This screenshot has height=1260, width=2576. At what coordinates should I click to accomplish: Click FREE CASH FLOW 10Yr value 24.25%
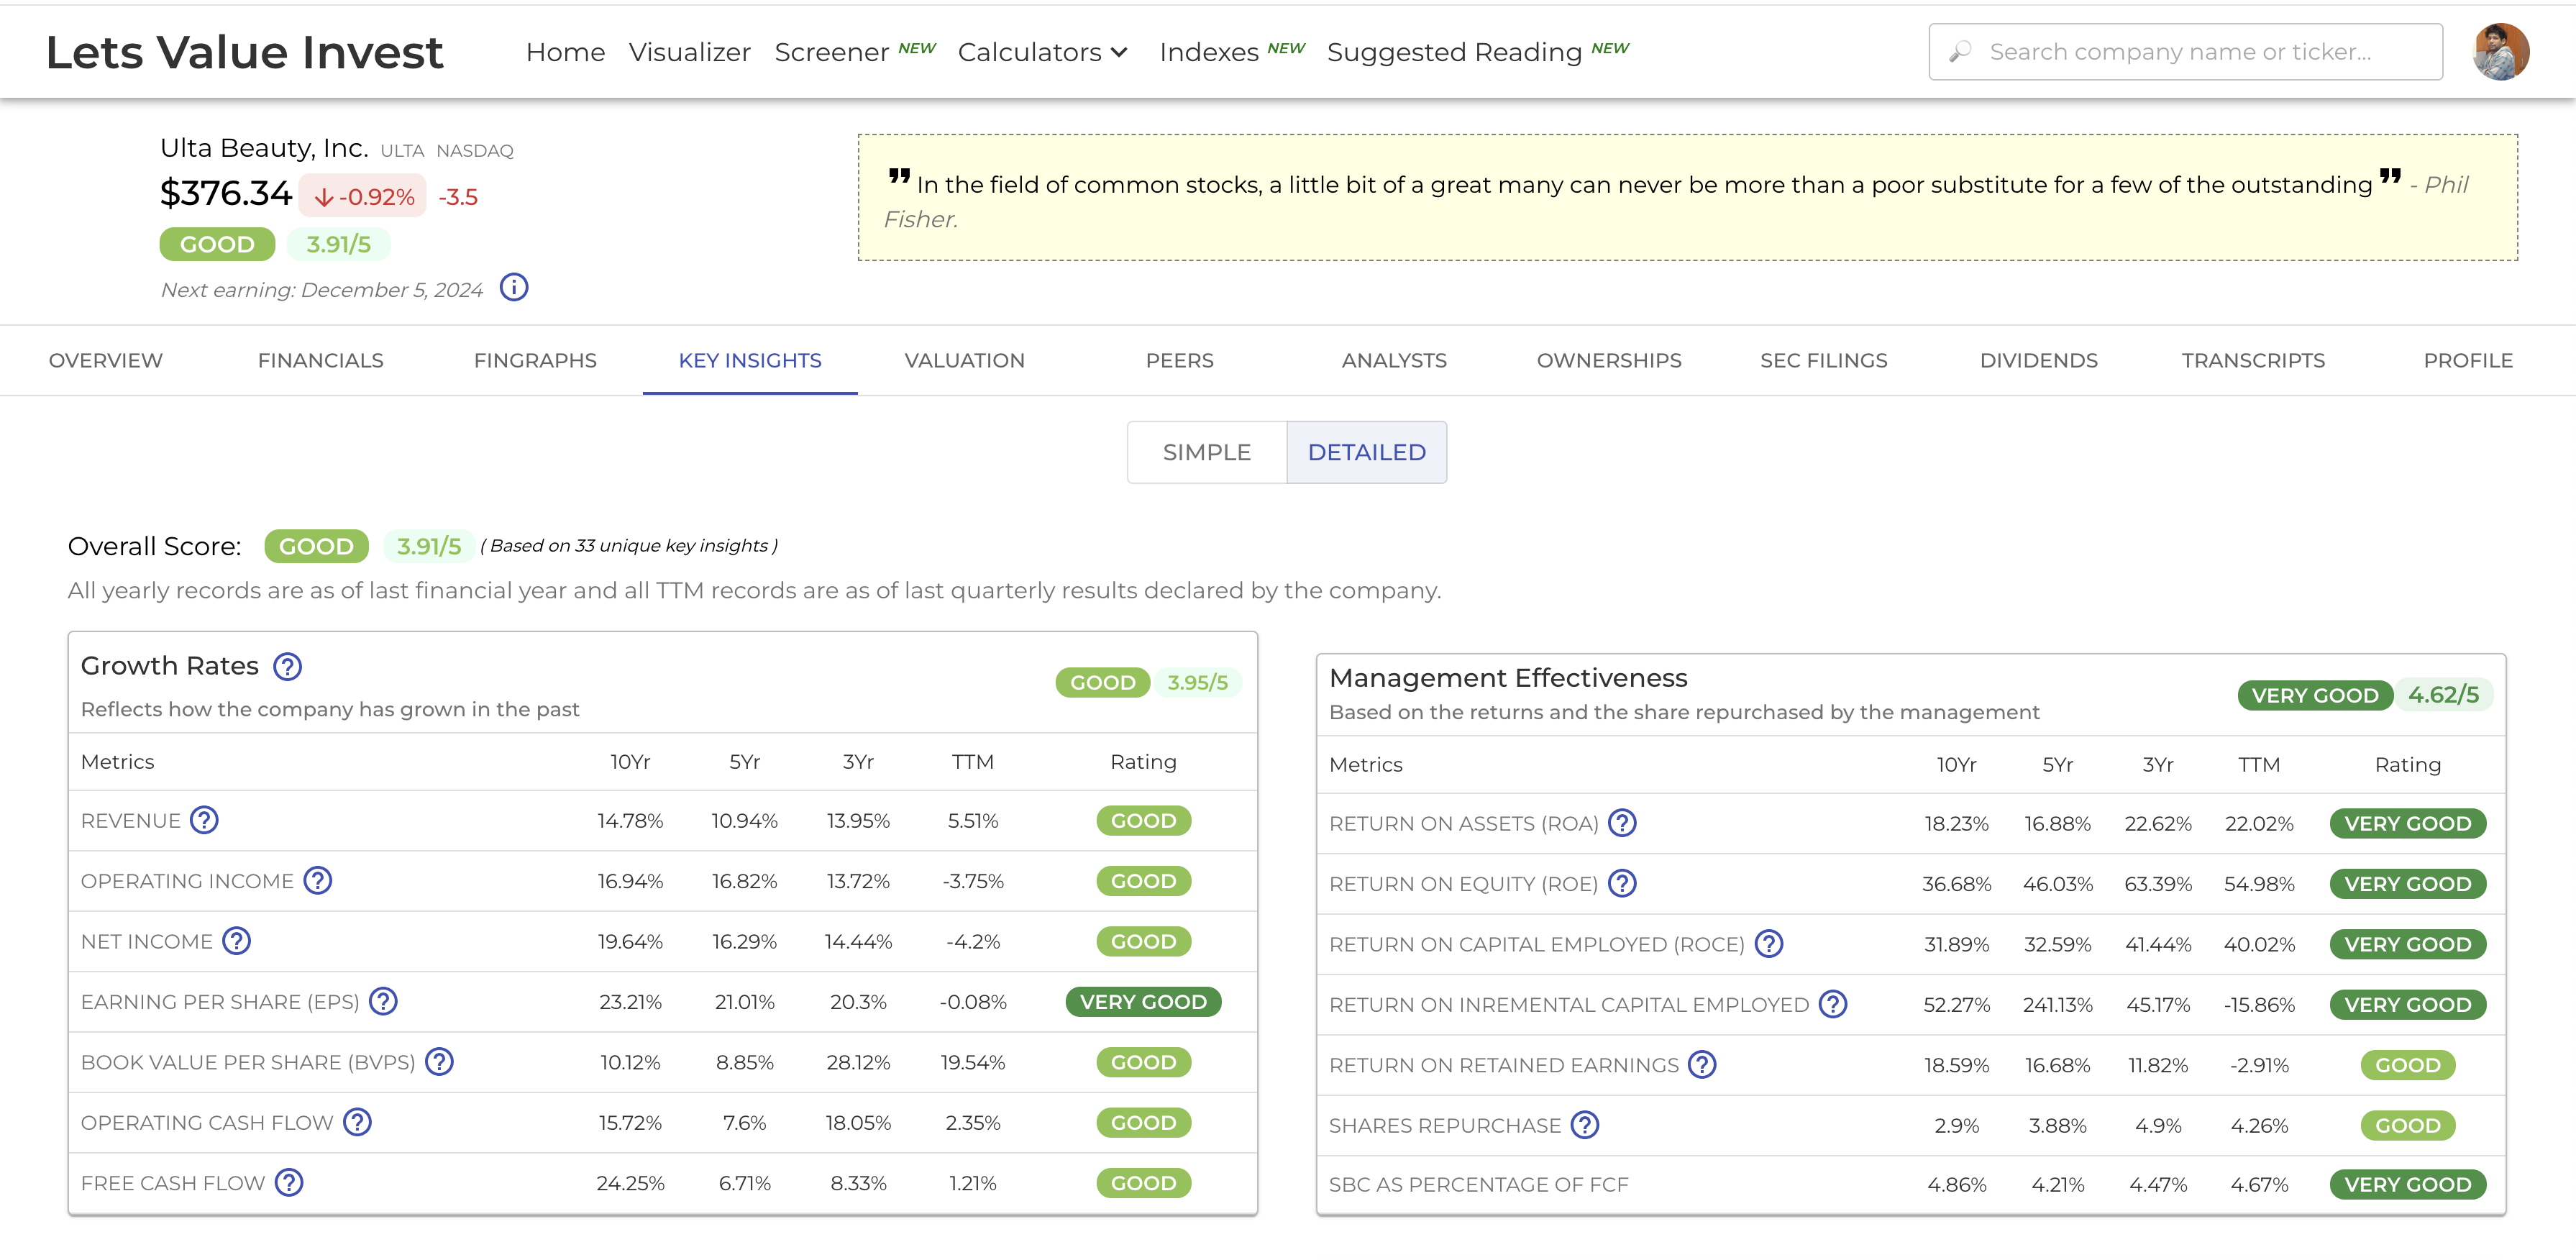(630, 1183)
